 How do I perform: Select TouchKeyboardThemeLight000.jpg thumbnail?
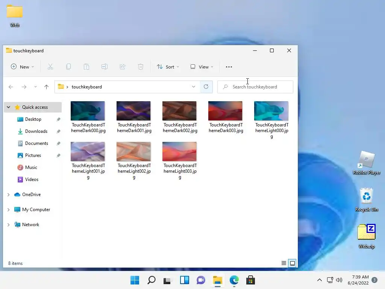271,111
